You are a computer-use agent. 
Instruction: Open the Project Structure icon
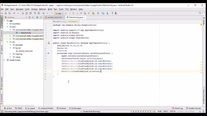[x=103, y=13]
